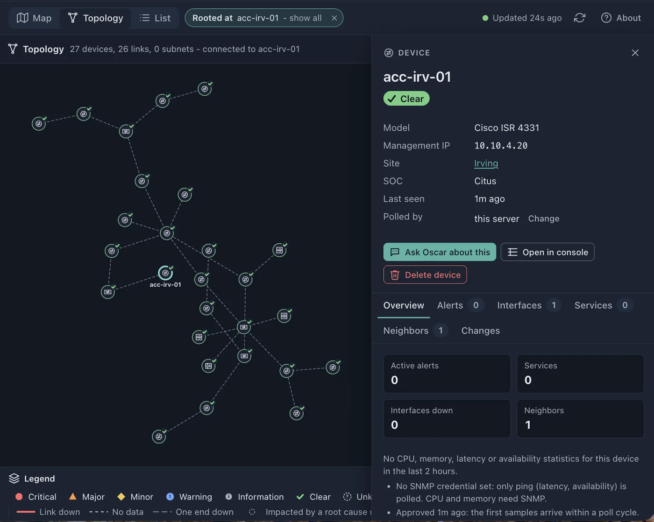Select the Overview tab
Screen dimensions: 654x522
[404, 305]
